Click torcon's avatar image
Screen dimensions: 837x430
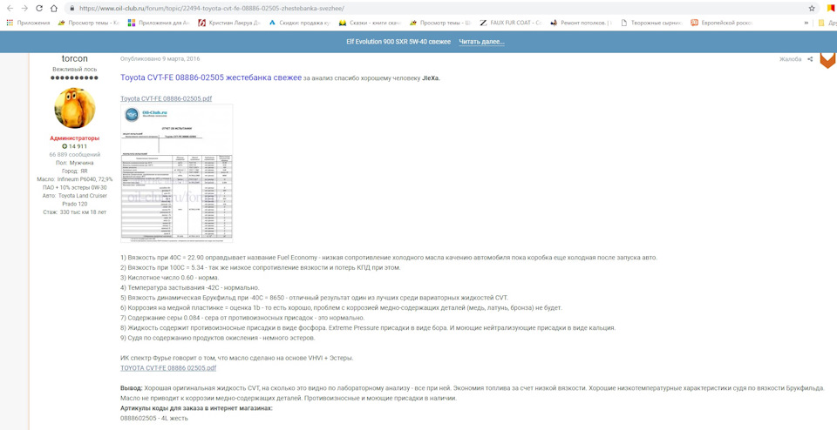pos(75,108)
